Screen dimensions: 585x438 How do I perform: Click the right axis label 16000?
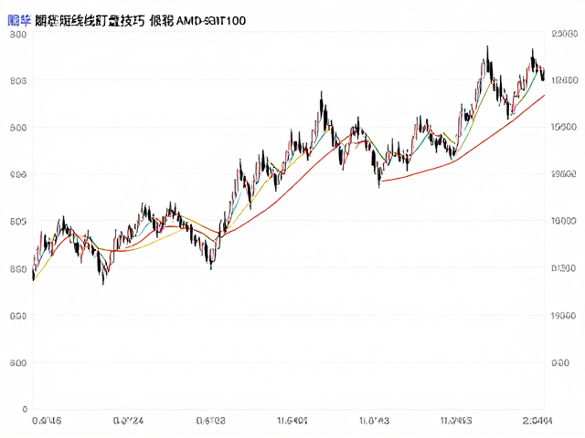coord(564,221)
